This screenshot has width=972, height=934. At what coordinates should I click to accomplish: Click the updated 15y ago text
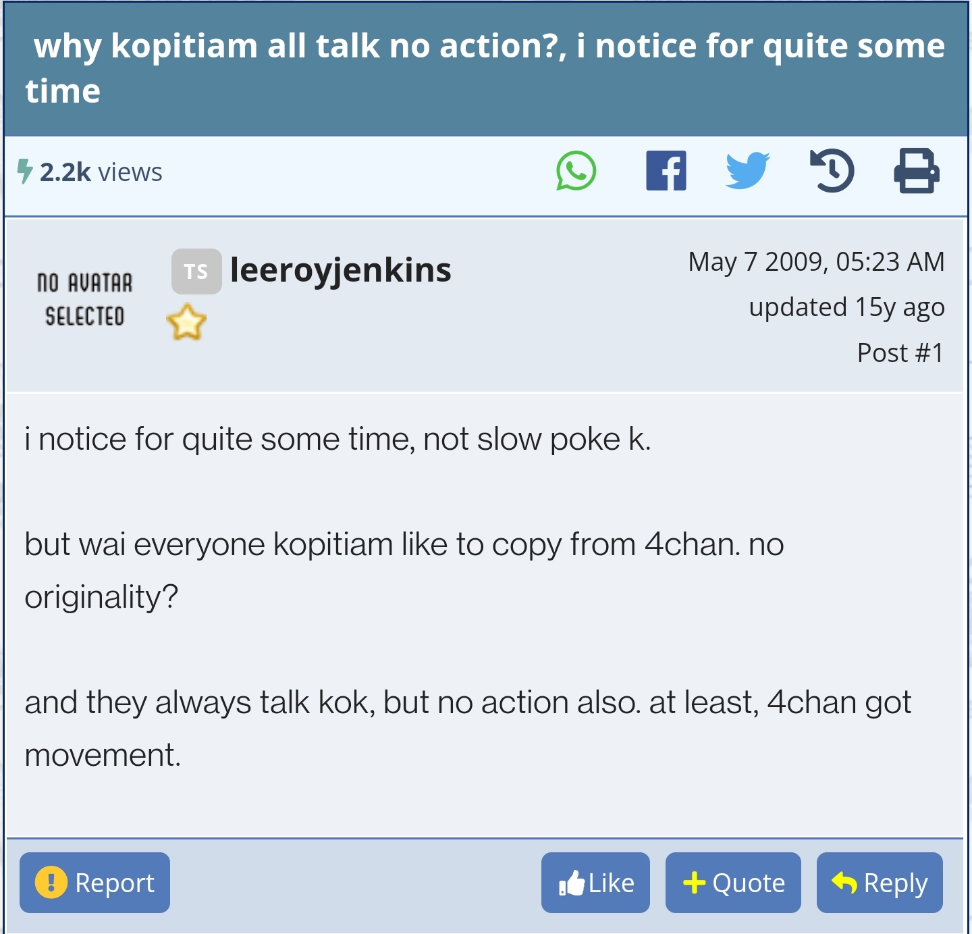coord(846,307)
